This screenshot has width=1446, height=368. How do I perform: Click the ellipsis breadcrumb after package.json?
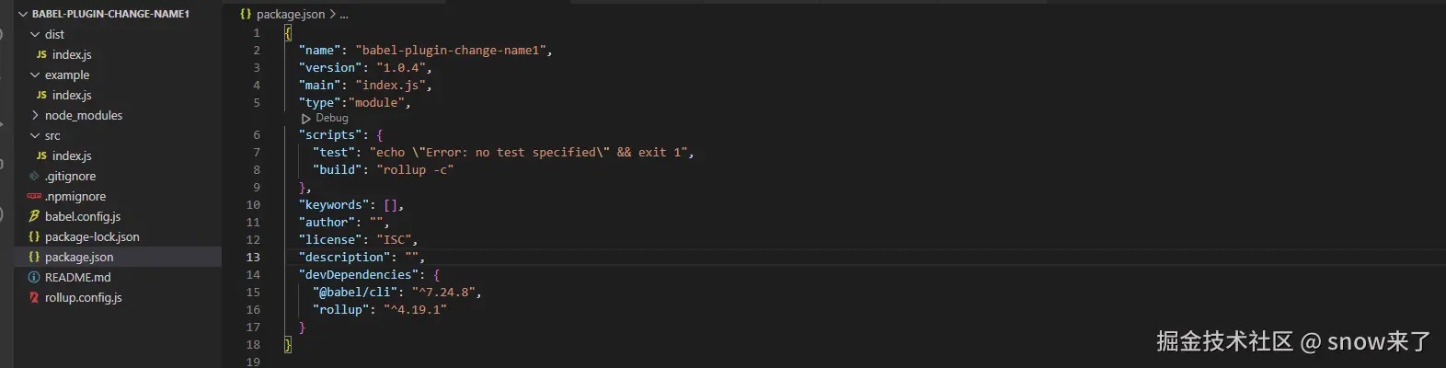pyautogui.click(x=344, y=14)
